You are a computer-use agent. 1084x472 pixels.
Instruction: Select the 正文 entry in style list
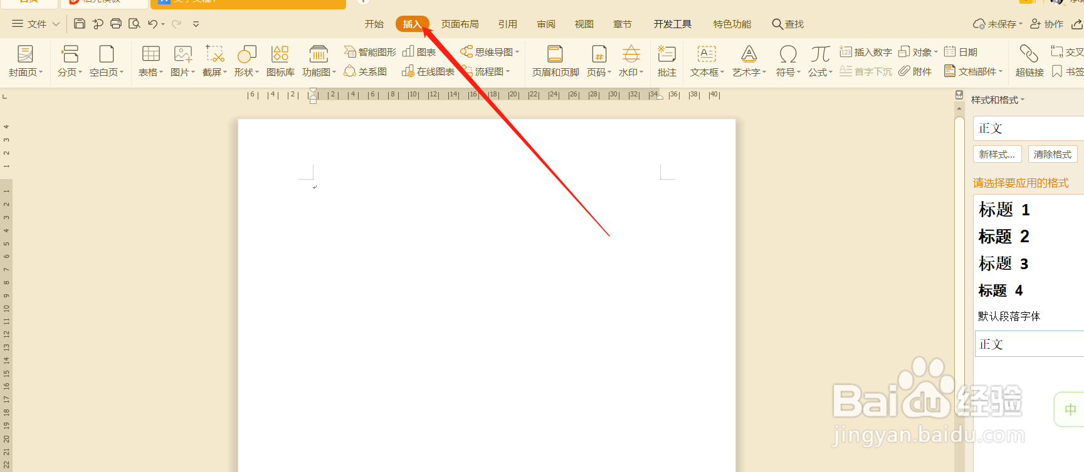coord(1029,344)
